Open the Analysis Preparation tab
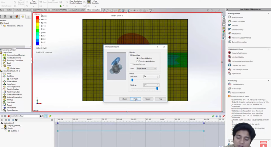 coord(77,10)
